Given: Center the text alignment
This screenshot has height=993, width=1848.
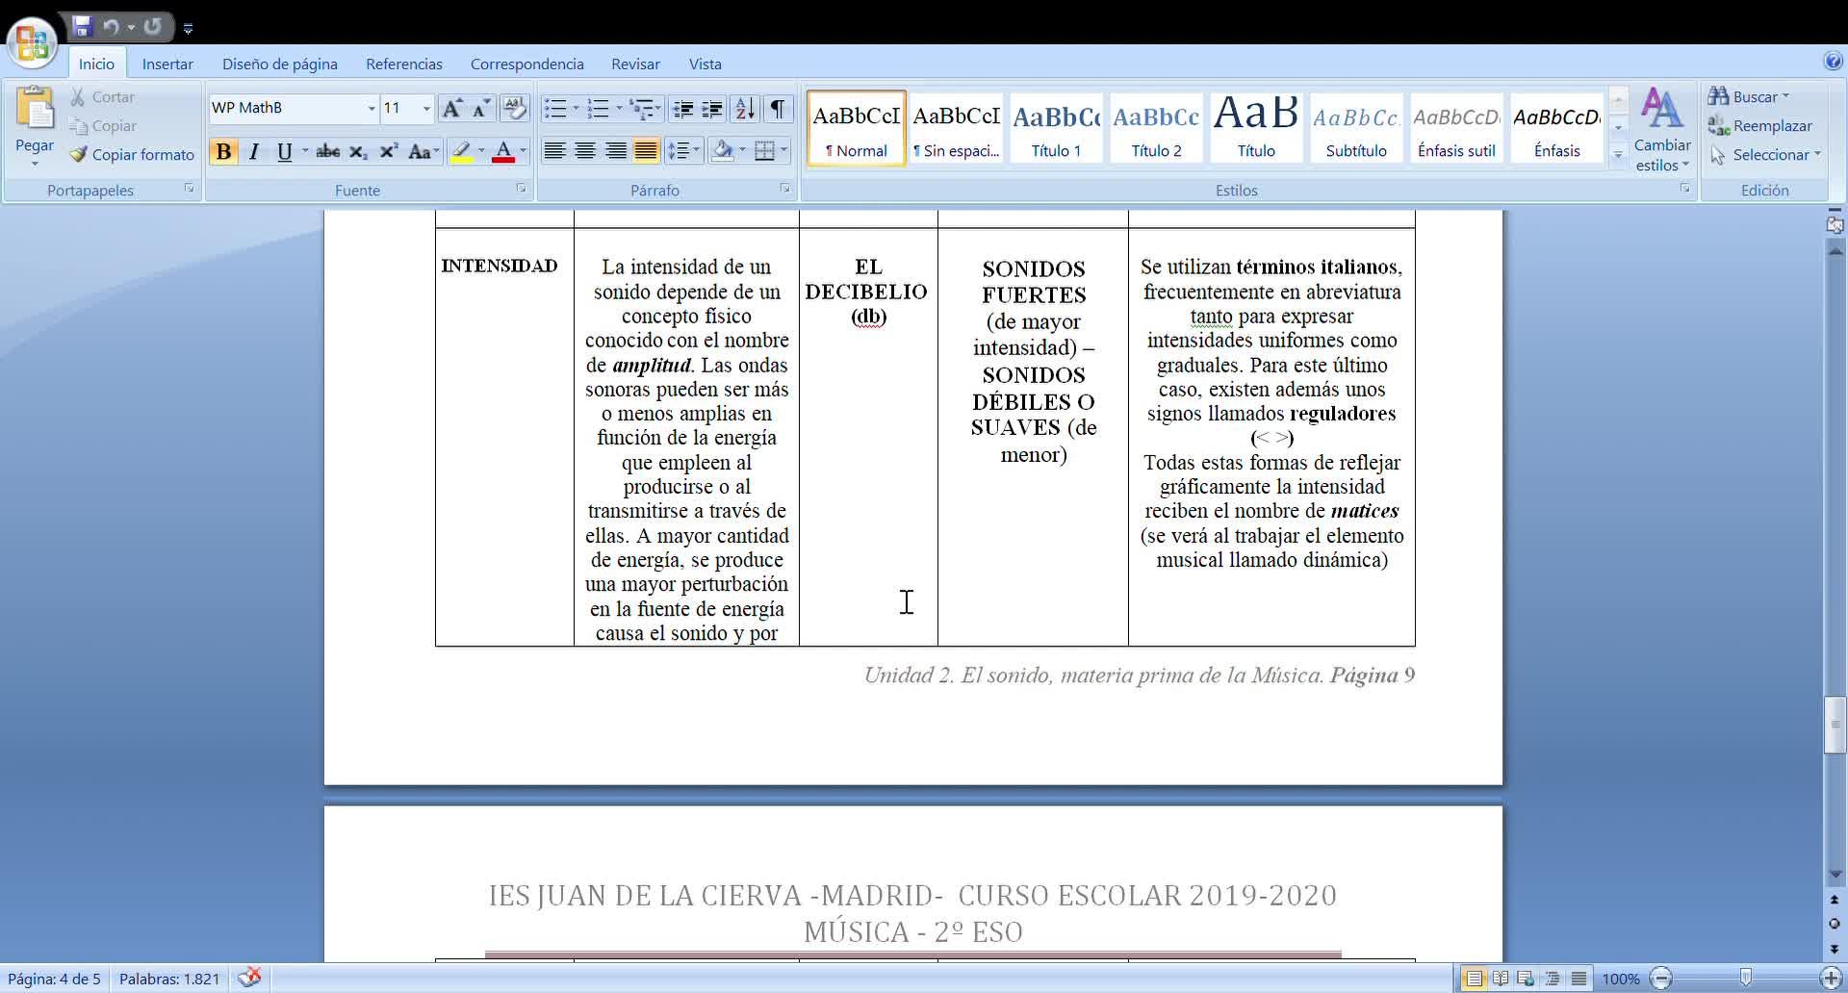Looking at the screenshot, I should (x=585, y=151).
